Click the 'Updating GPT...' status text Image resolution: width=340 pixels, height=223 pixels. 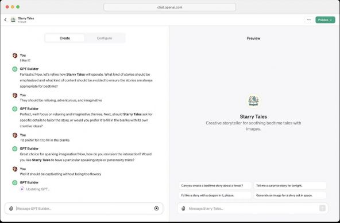coord(38,189)
